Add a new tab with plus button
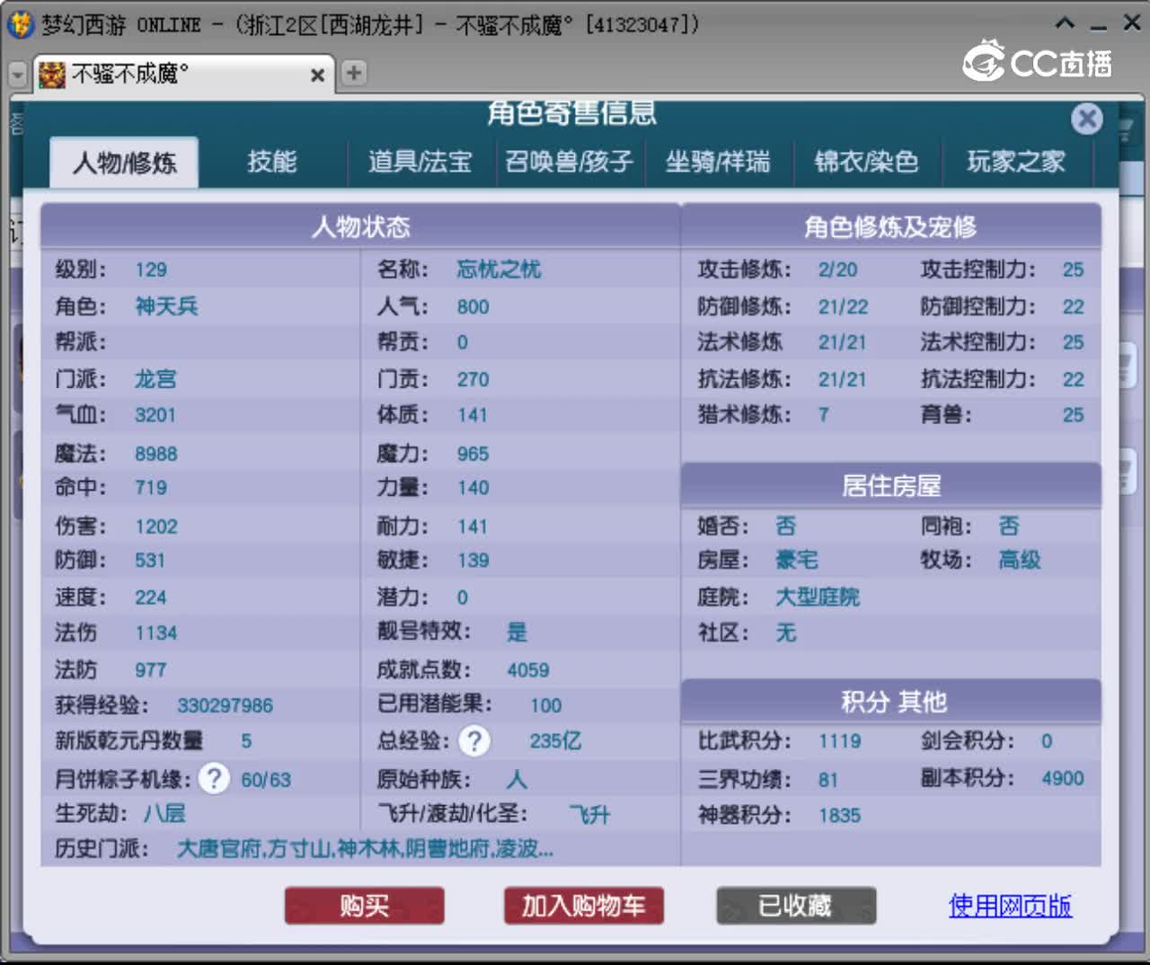Screen dimensions: 1150x965 point(354,73)
